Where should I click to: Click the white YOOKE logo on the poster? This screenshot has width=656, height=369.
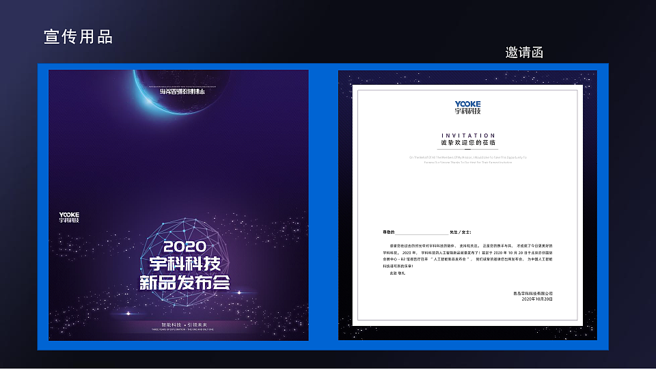coord(69,217)
